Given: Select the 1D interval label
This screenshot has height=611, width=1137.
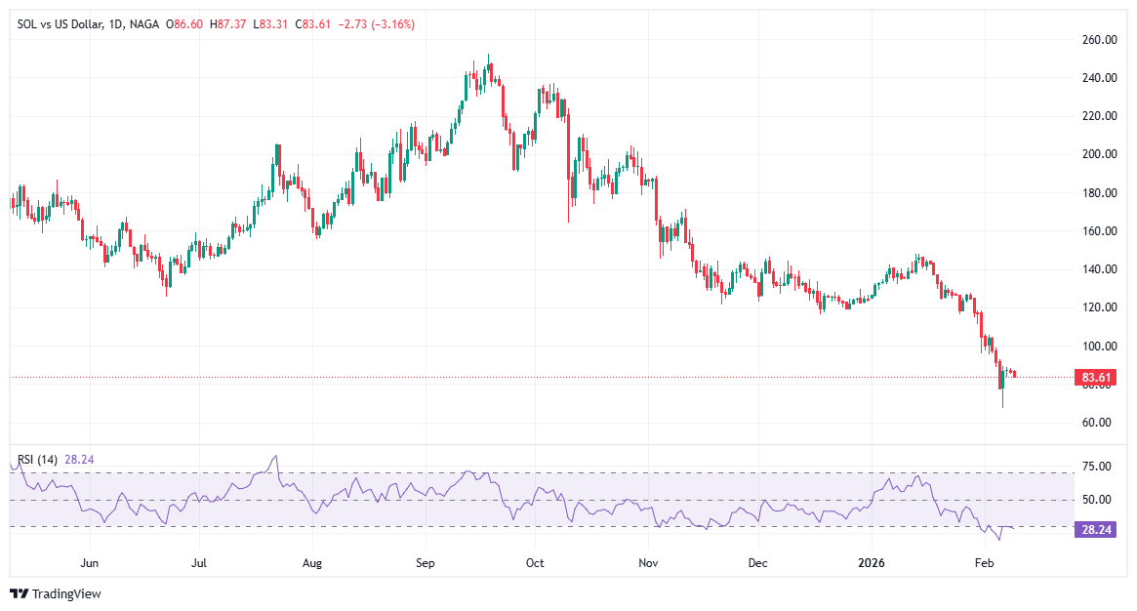Looking at the screenshot, I should tap(119, 23).
